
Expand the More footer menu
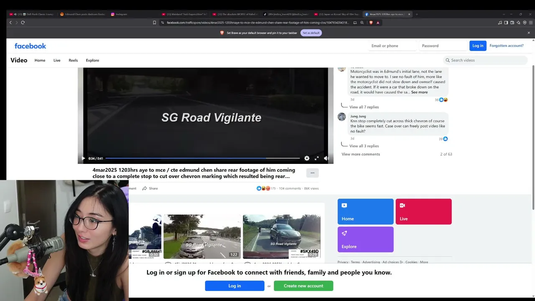424,262
